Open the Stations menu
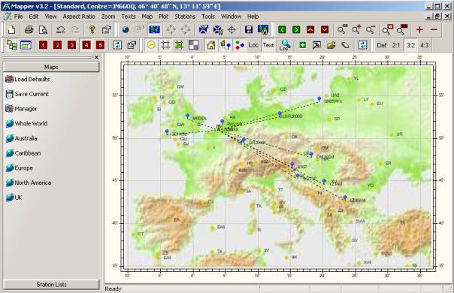Image resolution: width=454 pixels, height=293 pixels. click(x=185, y=17)
